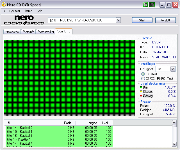
Task: Switch to the Platekvalitet tab
Action: click(46, 32)
